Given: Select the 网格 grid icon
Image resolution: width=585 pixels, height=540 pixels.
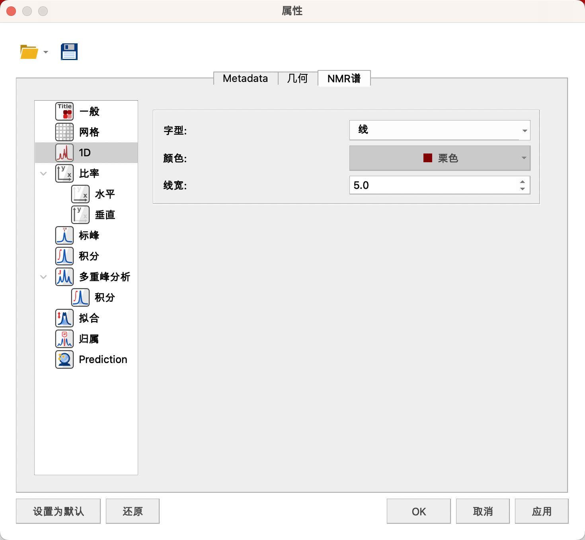Looking at the screenshot, I should click(x=64, y=132).
